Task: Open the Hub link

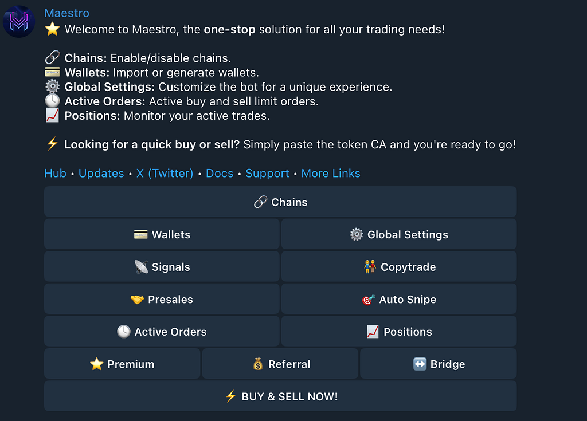Action: 55,173
